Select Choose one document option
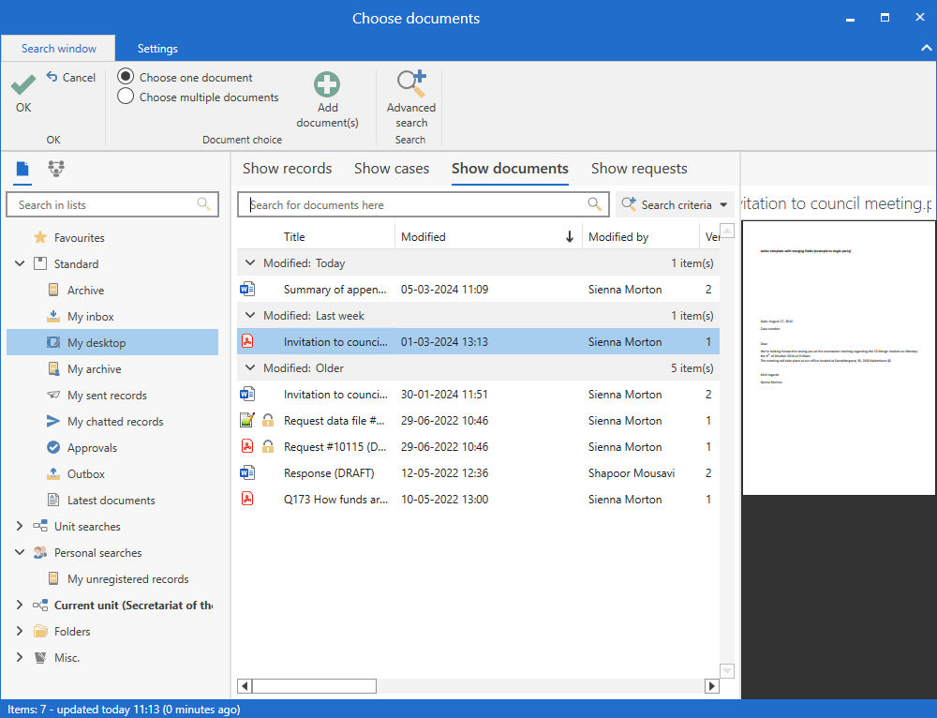This screenshot has height=718, width=937. click(126, 77)
